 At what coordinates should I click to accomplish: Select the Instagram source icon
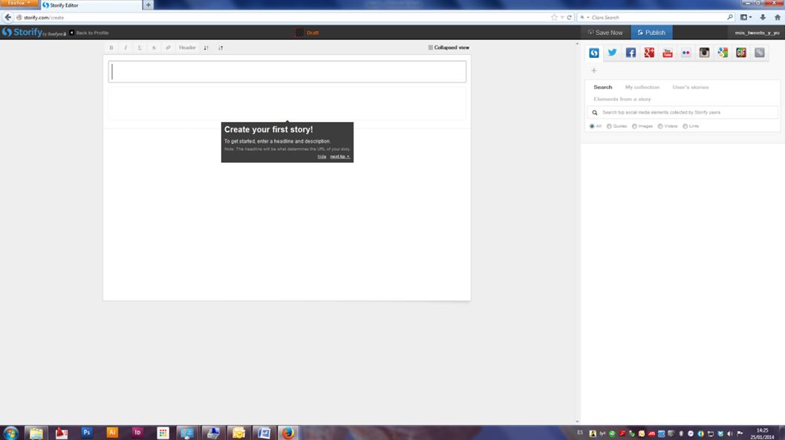[x=704, y=53]
